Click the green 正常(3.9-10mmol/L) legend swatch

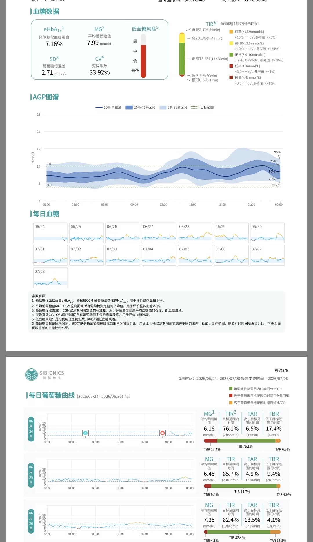(x=231, y=54)
